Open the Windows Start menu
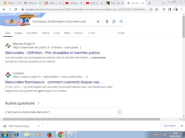 point(5,135)
